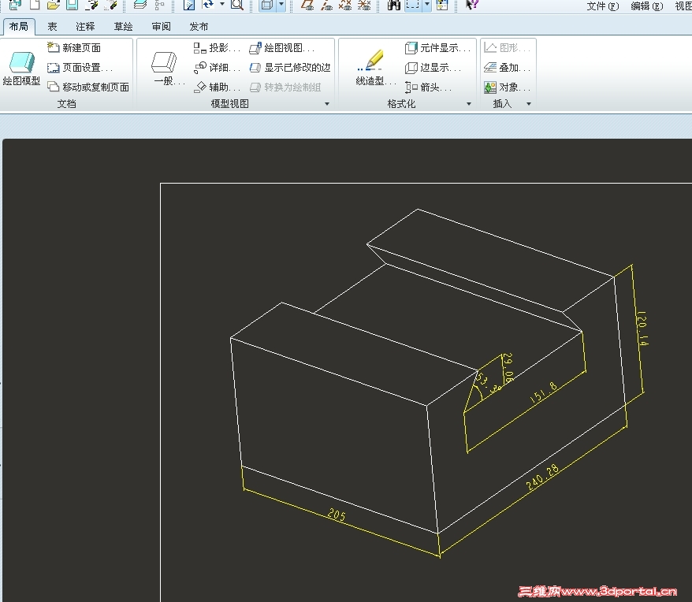Image resolution: width=692 pixels, height=602 pixels.
Task: Click 移动或复制页面
Action: [x=88, y=87]
